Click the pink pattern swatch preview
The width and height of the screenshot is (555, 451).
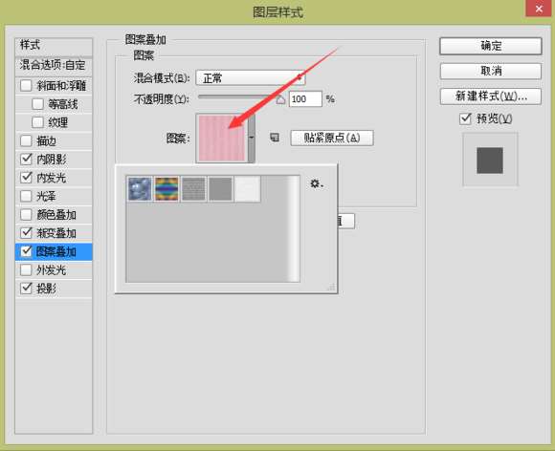click(x=222, y=139)
